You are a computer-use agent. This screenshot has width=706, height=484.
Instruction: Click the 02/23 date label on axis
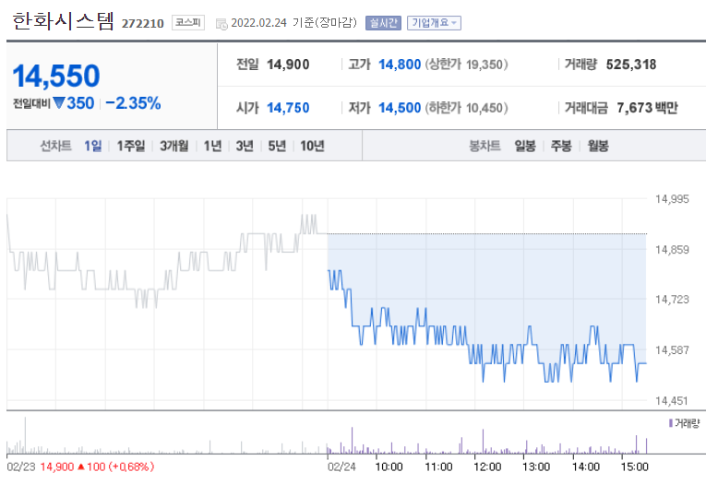(20, 466)
